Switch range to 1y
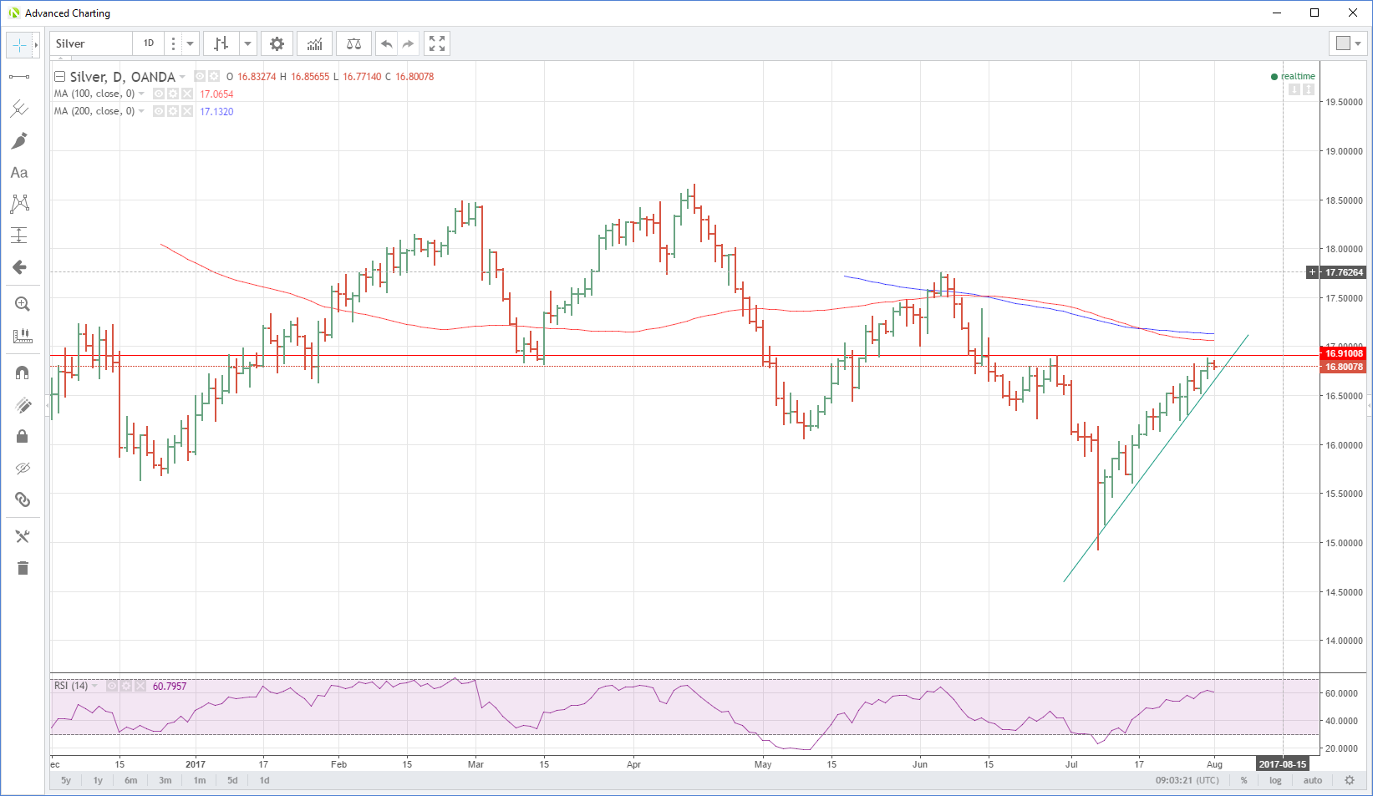The image size is (1373, 796). [x=98, y=780]
